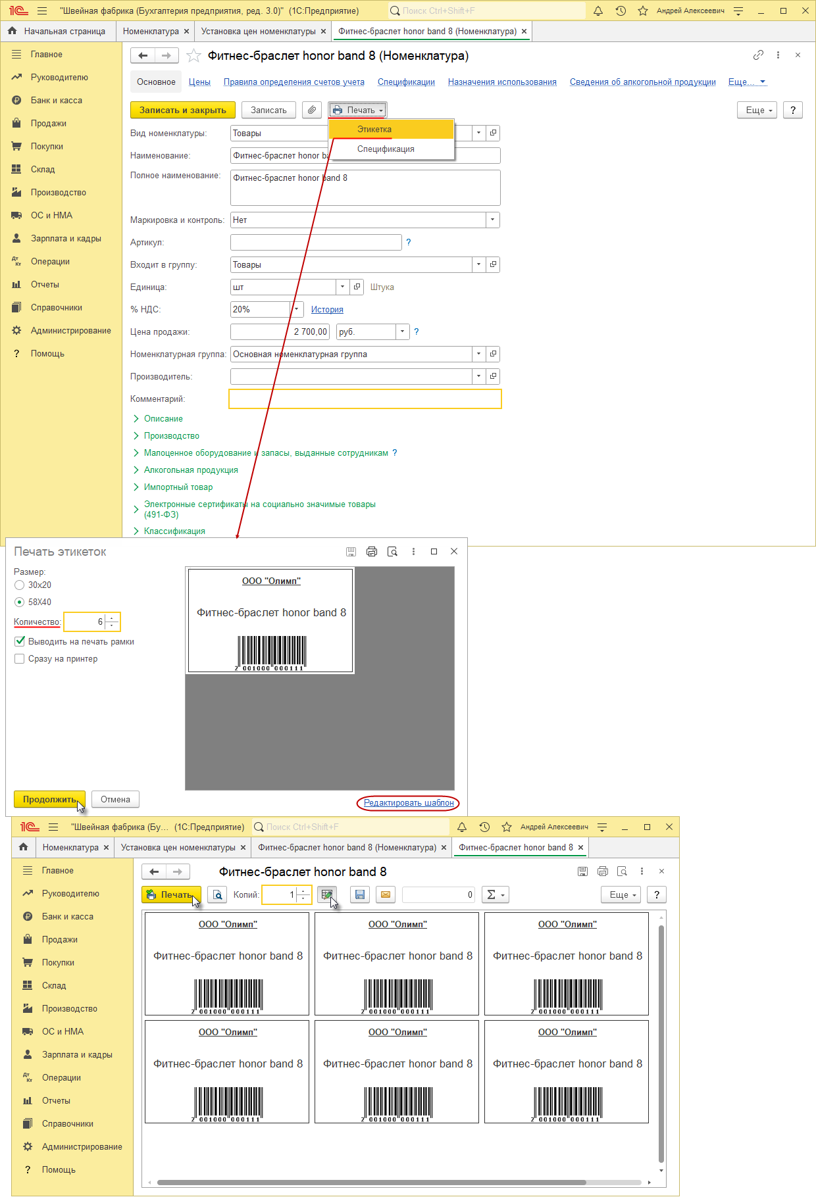The image size is (816, 1197).
Task: Open Назначения использования tab
Action: [x=502, y=82]
